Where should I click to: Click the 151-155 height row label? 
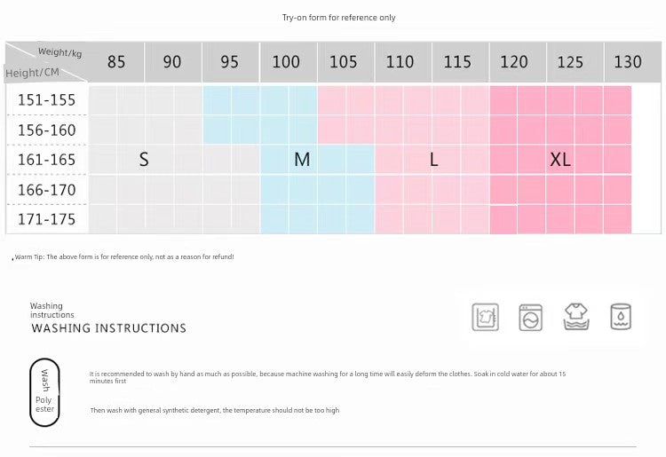[x=47, y=100]
